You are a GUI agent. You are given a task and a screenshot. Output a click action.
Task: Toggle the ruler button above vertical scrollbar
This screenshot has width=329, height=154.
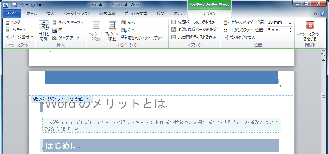click(323, 54)
